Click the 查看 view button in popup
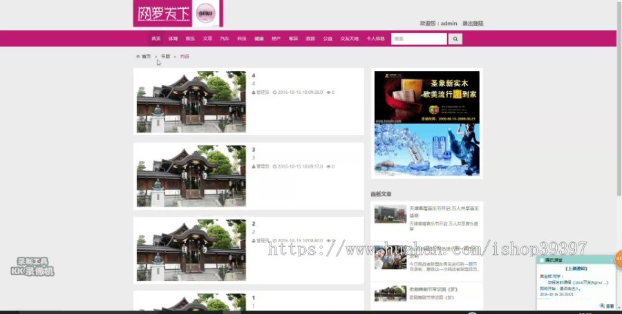 (607, 306)
